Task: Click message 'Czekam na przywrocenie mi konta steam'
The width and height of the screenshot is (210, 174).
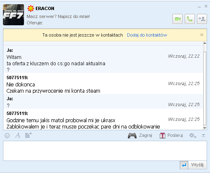Action: click(x=53, y=91)
